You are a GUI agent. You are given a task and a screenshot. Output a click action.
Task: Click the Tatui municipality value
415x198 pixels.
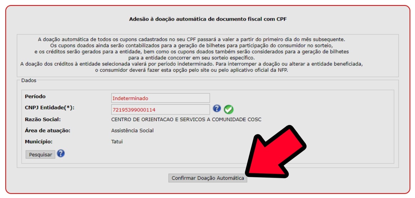coord(117,142)
